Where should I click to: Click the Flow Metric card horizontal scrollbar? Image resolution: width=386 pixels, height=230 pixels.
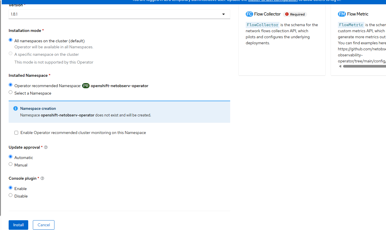(x=364, y=66)
